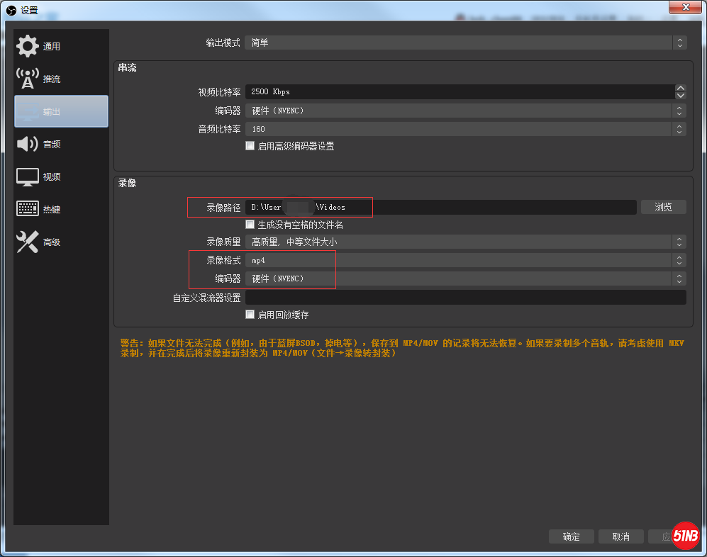Click the OBS logo in title bar

point(11,9)
